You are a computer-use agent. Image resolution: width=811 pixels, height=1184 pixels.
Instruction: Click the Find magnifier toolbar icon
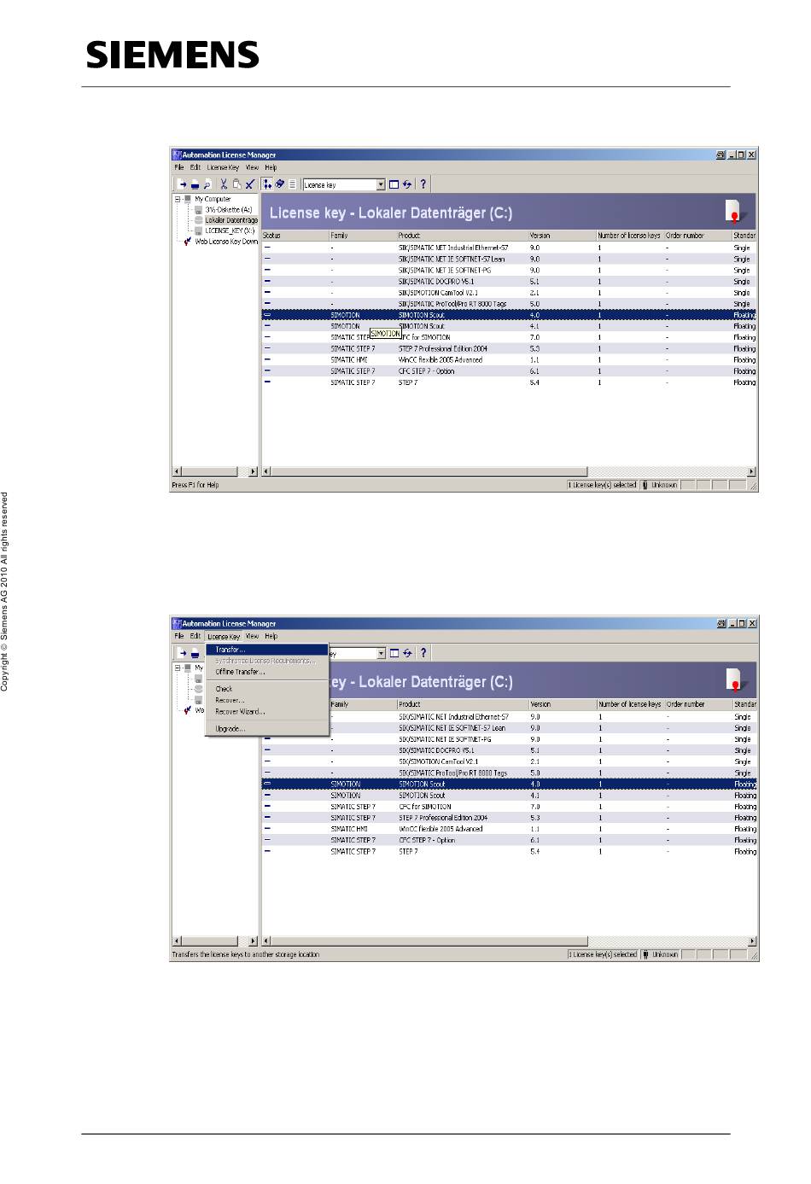[207, 184]
